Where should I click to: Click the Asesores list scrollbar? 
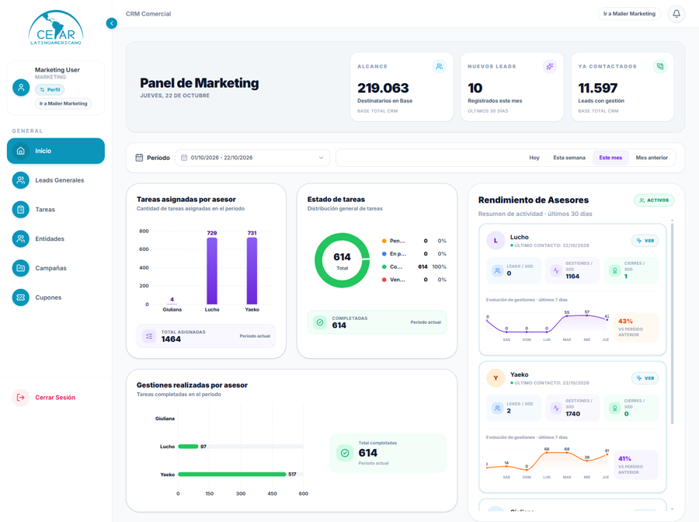(672, 323)
